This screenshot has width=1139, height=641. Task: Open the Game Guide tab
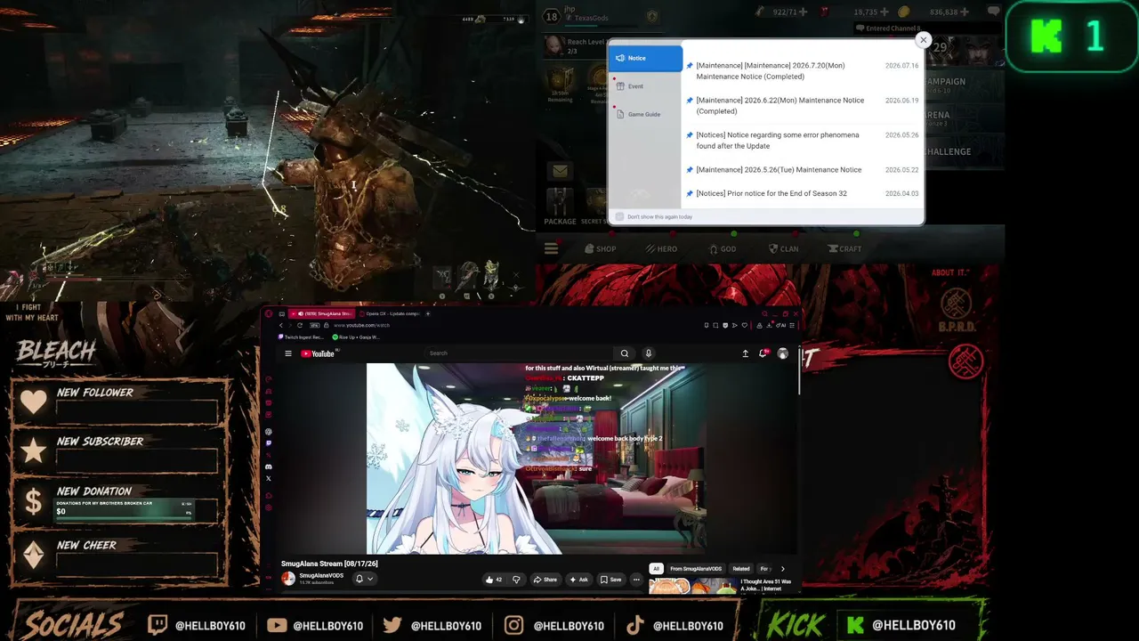(x=645, y=114)
